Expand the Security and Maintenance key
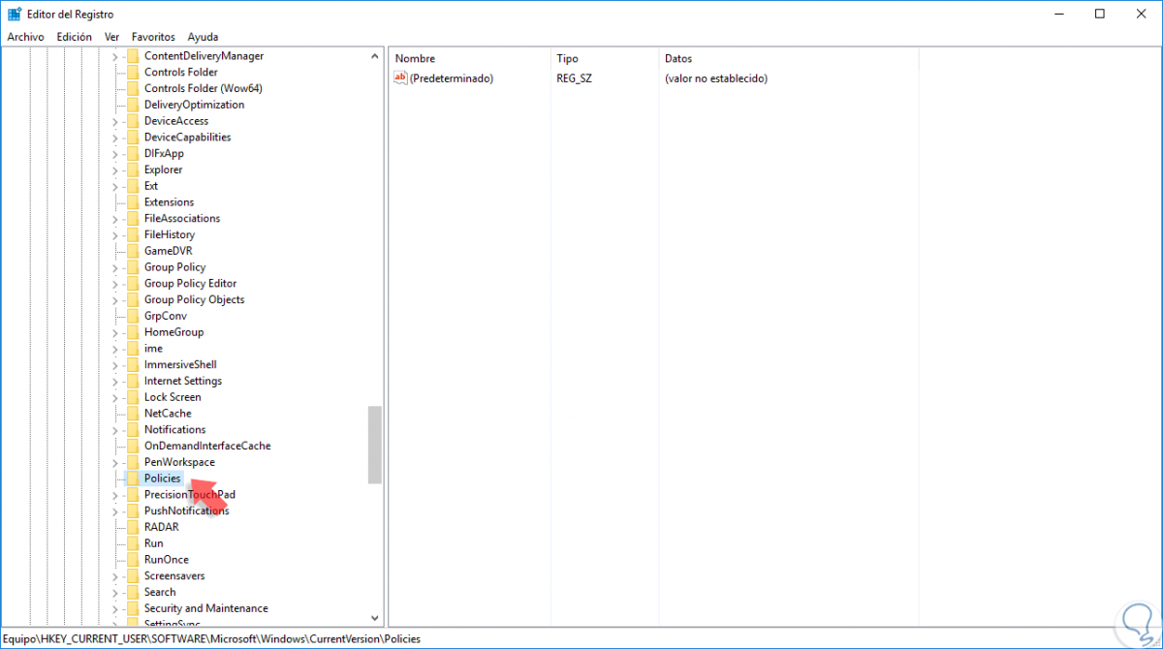 114,608
